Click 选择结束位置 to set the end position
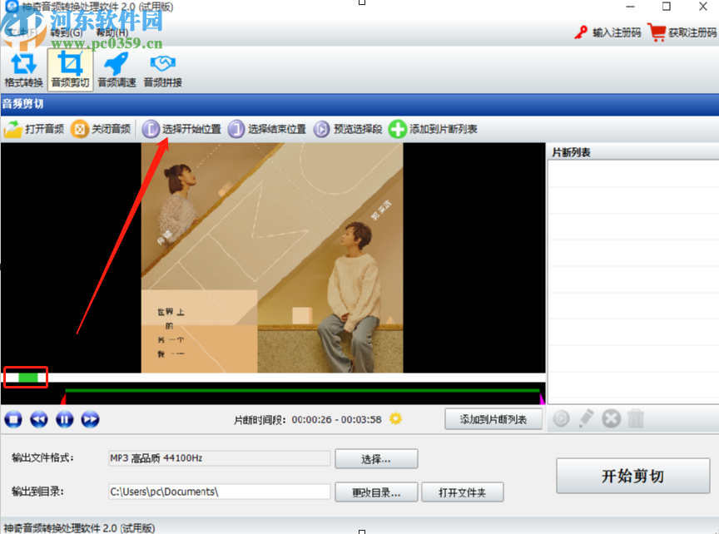 coord(267,129)
